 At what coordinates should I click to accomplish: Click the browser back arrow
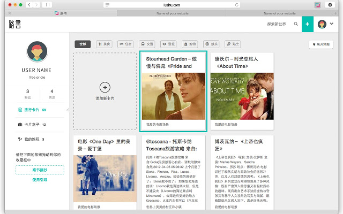(x=29, y=5)
